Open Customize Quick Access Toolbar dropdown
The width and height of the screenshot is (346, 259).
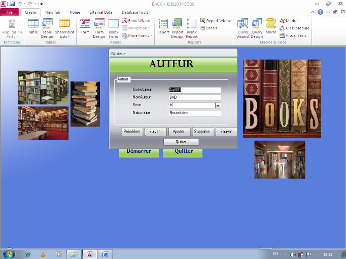pyautogui.click(x=41, y=4)
